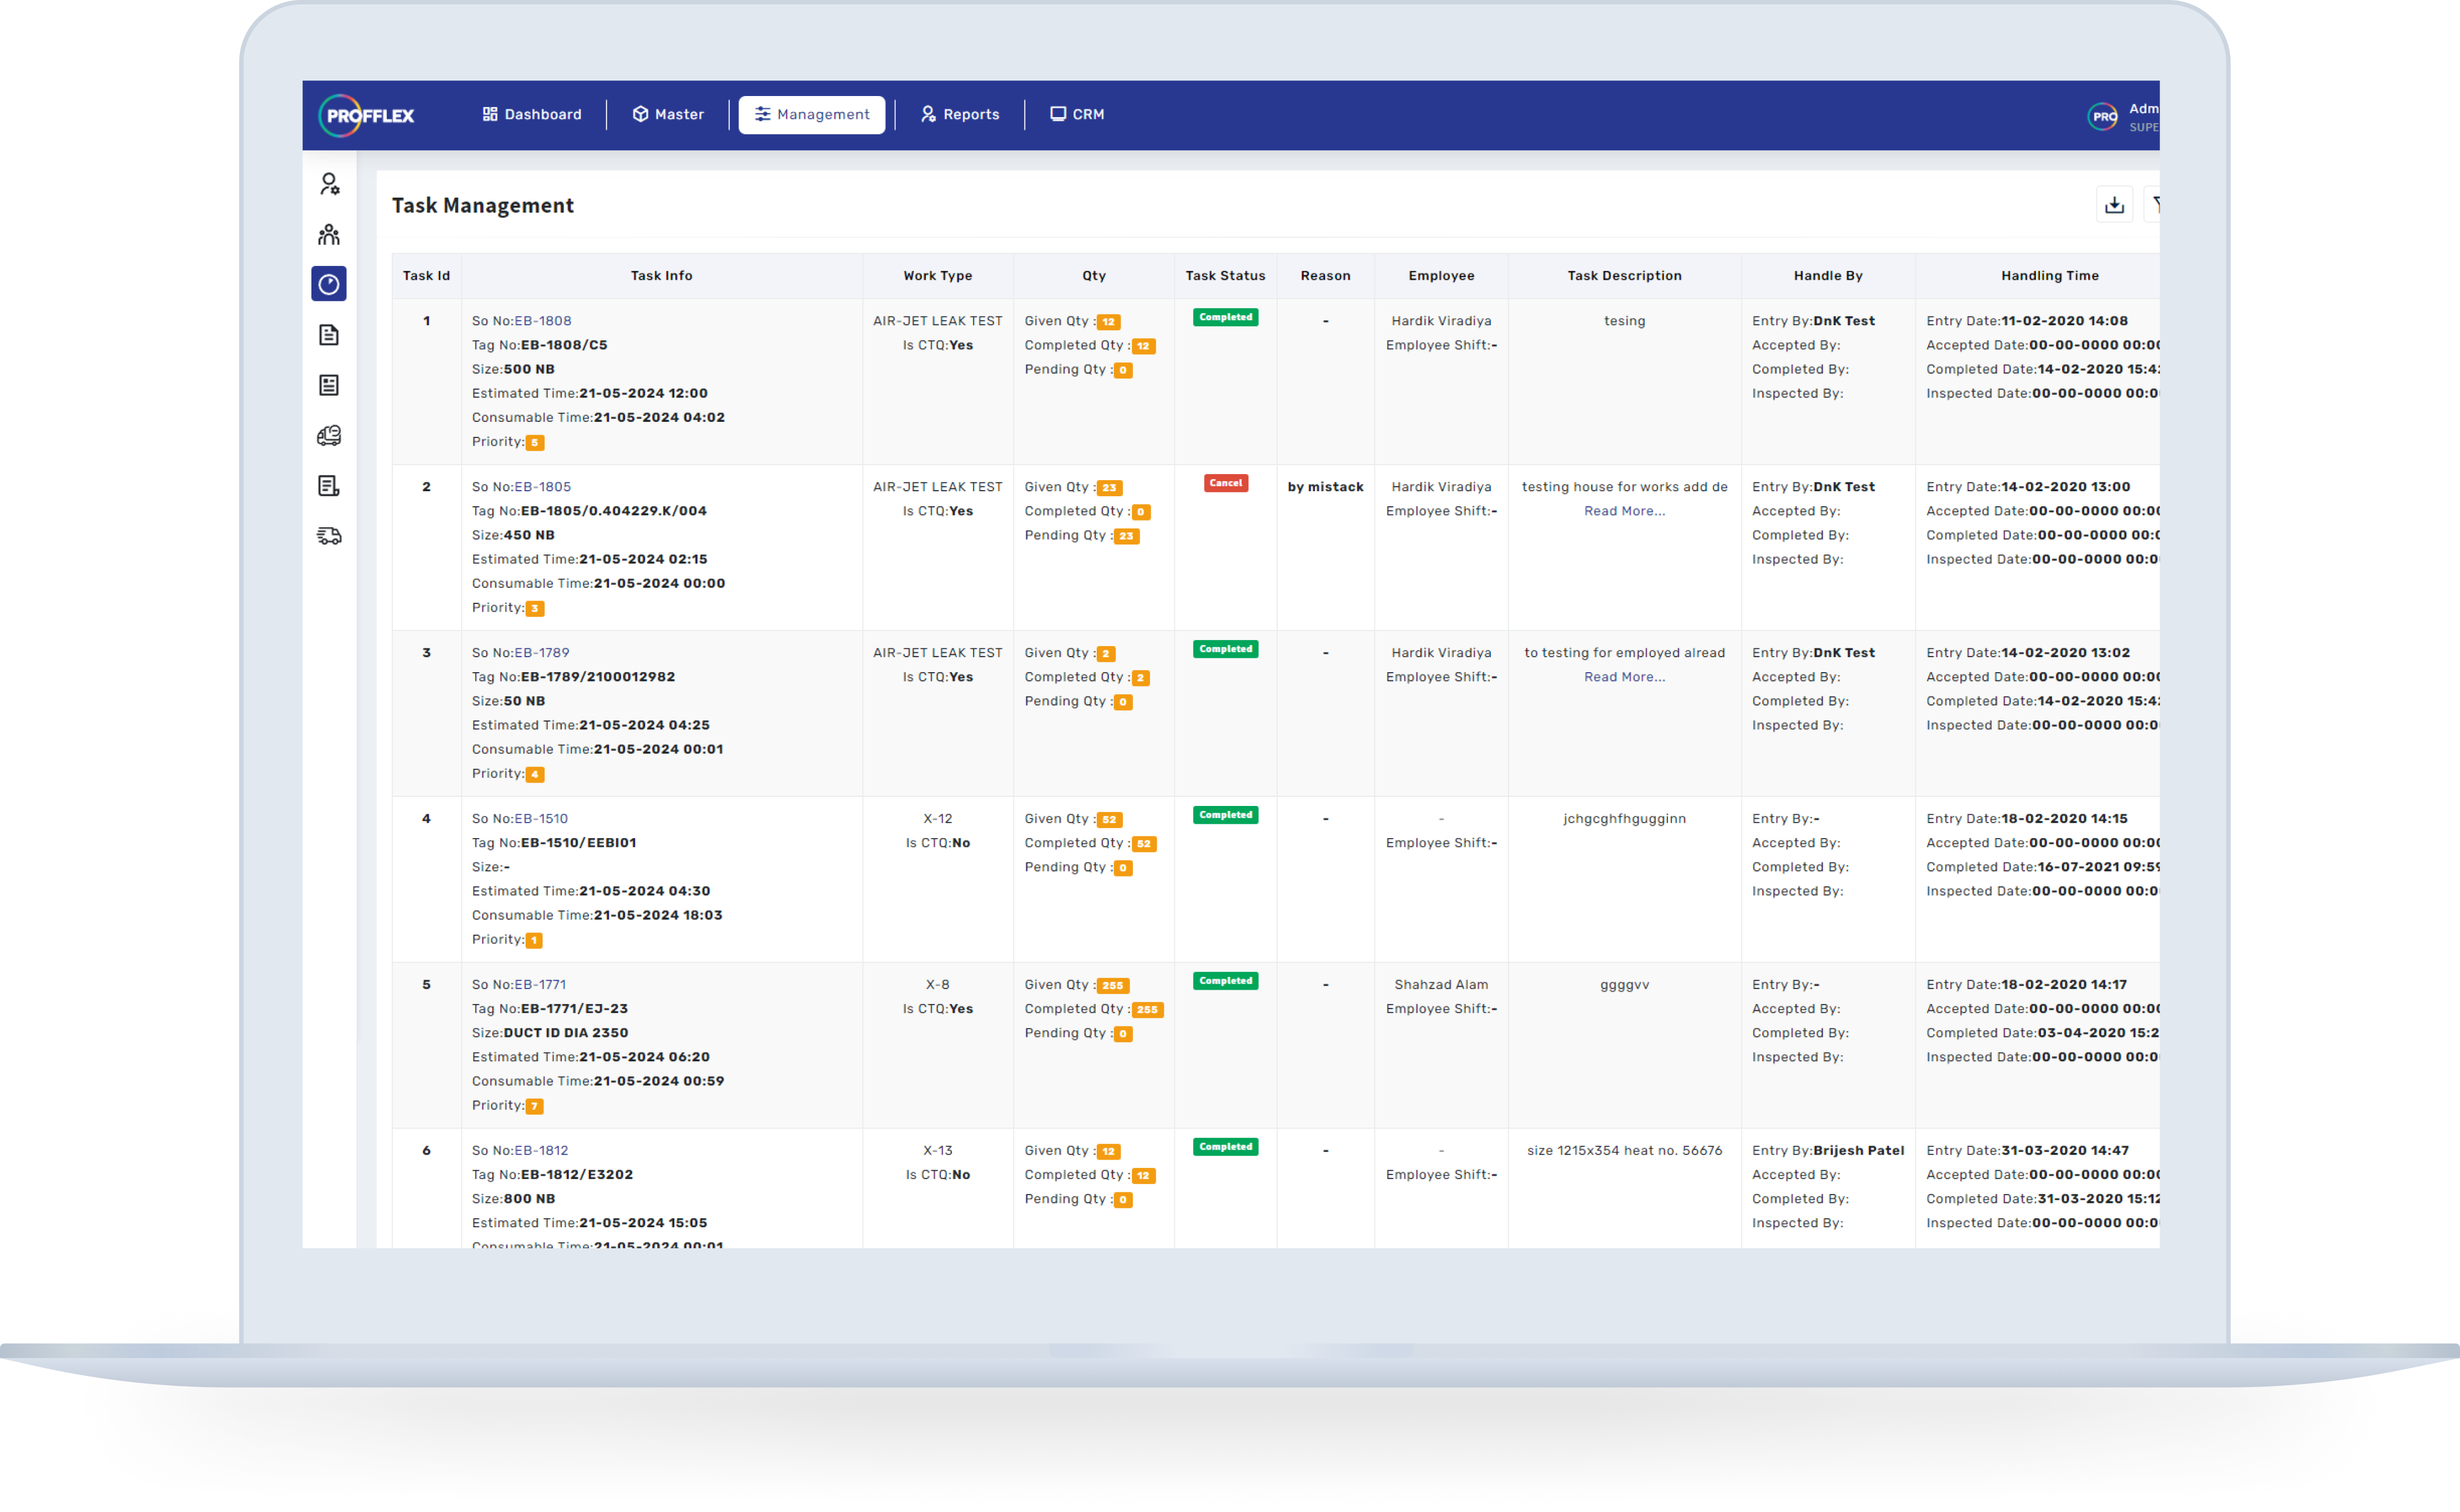Expand Read More in task 3 description
The height and width of the screenshot is (1512, 2460).
click(x=1624, y=677)
